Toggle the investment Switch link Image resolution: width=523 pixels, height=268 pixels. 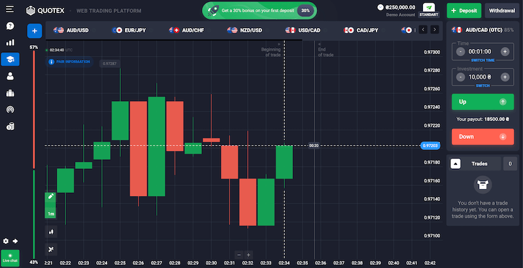tap(482, 85)
